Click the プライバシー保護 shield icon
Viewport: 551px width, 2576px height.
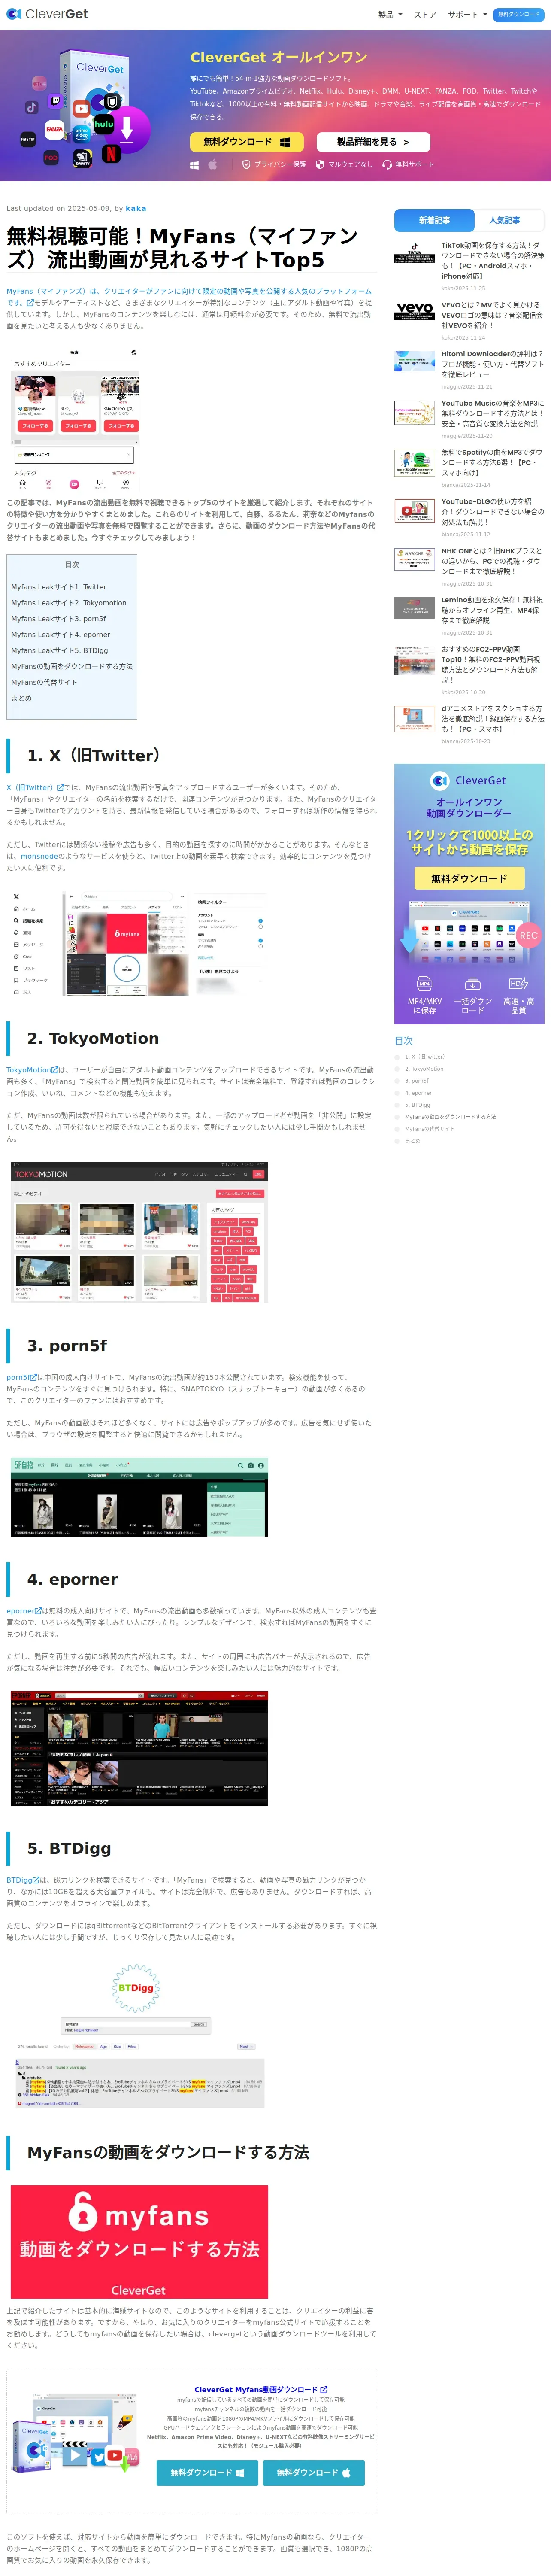point(246,164)
